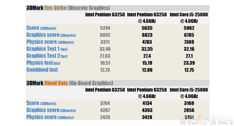Click Fire Strike Pentium G3258 @ 4.6GHz header
The height and width of the screenshot is (126, 234).
pyautogui.click(x=147, y=18)
